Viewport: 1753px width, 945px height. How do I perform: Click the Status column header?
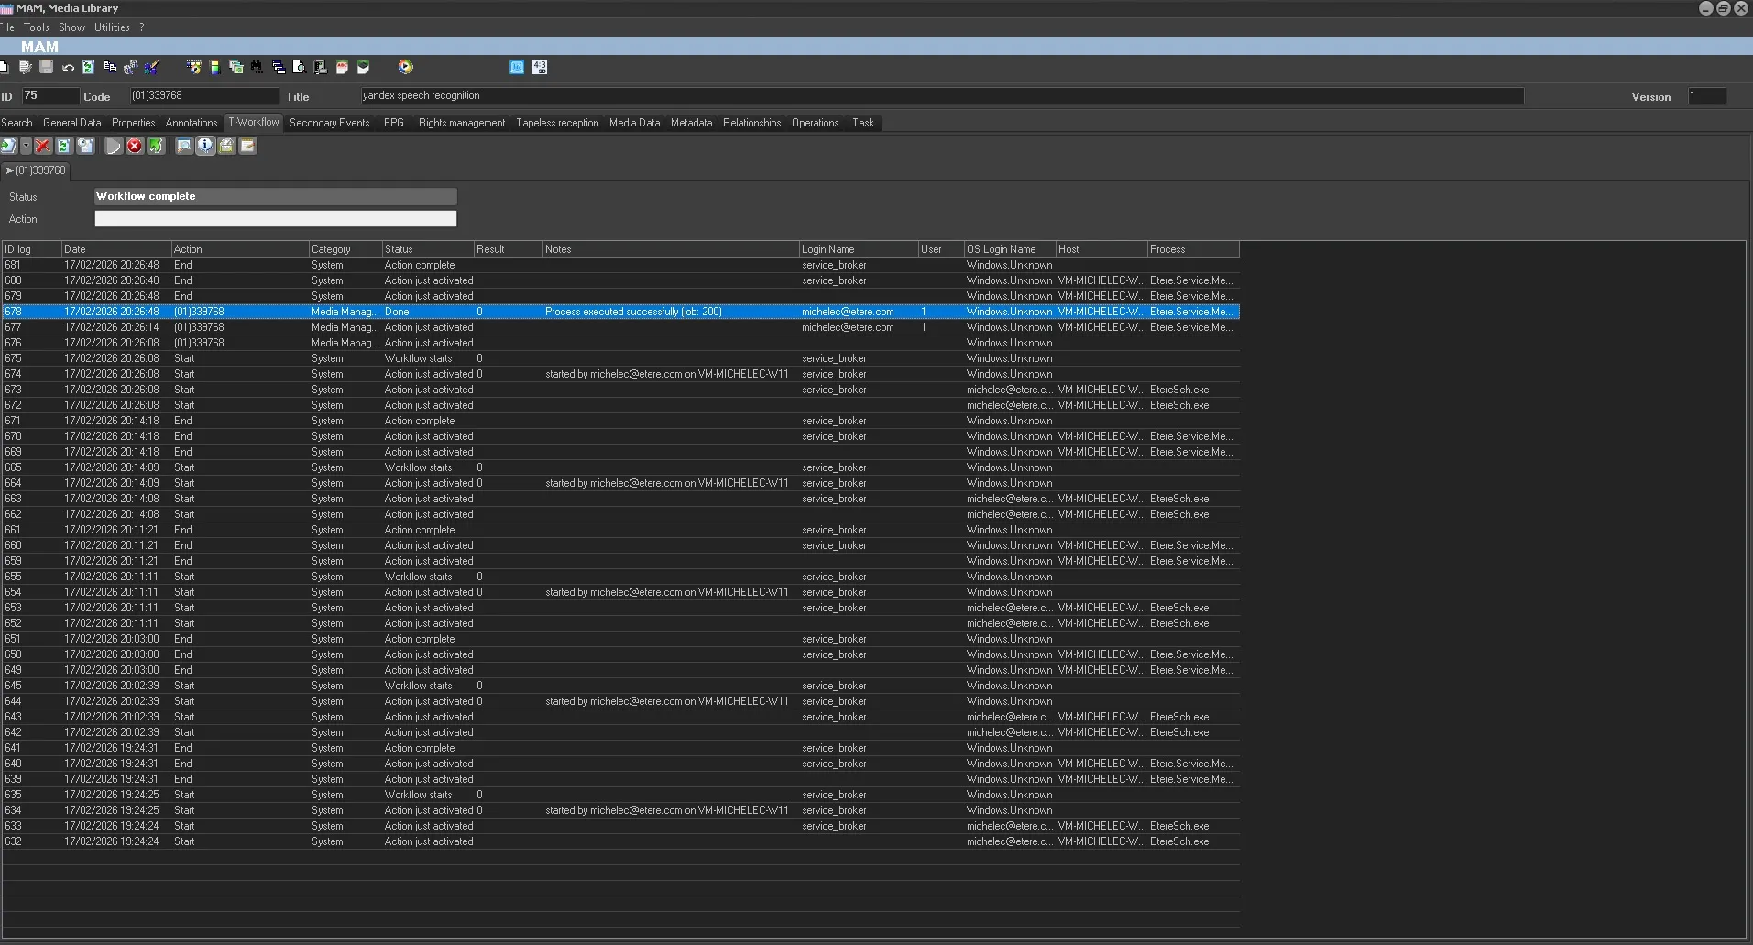pyautogui.click(x=427, y=249)
